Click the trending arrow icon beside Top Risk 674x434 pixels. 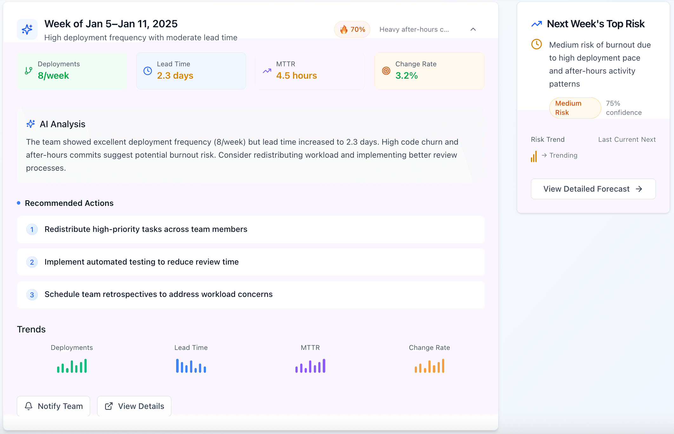[x=537, y=24]
